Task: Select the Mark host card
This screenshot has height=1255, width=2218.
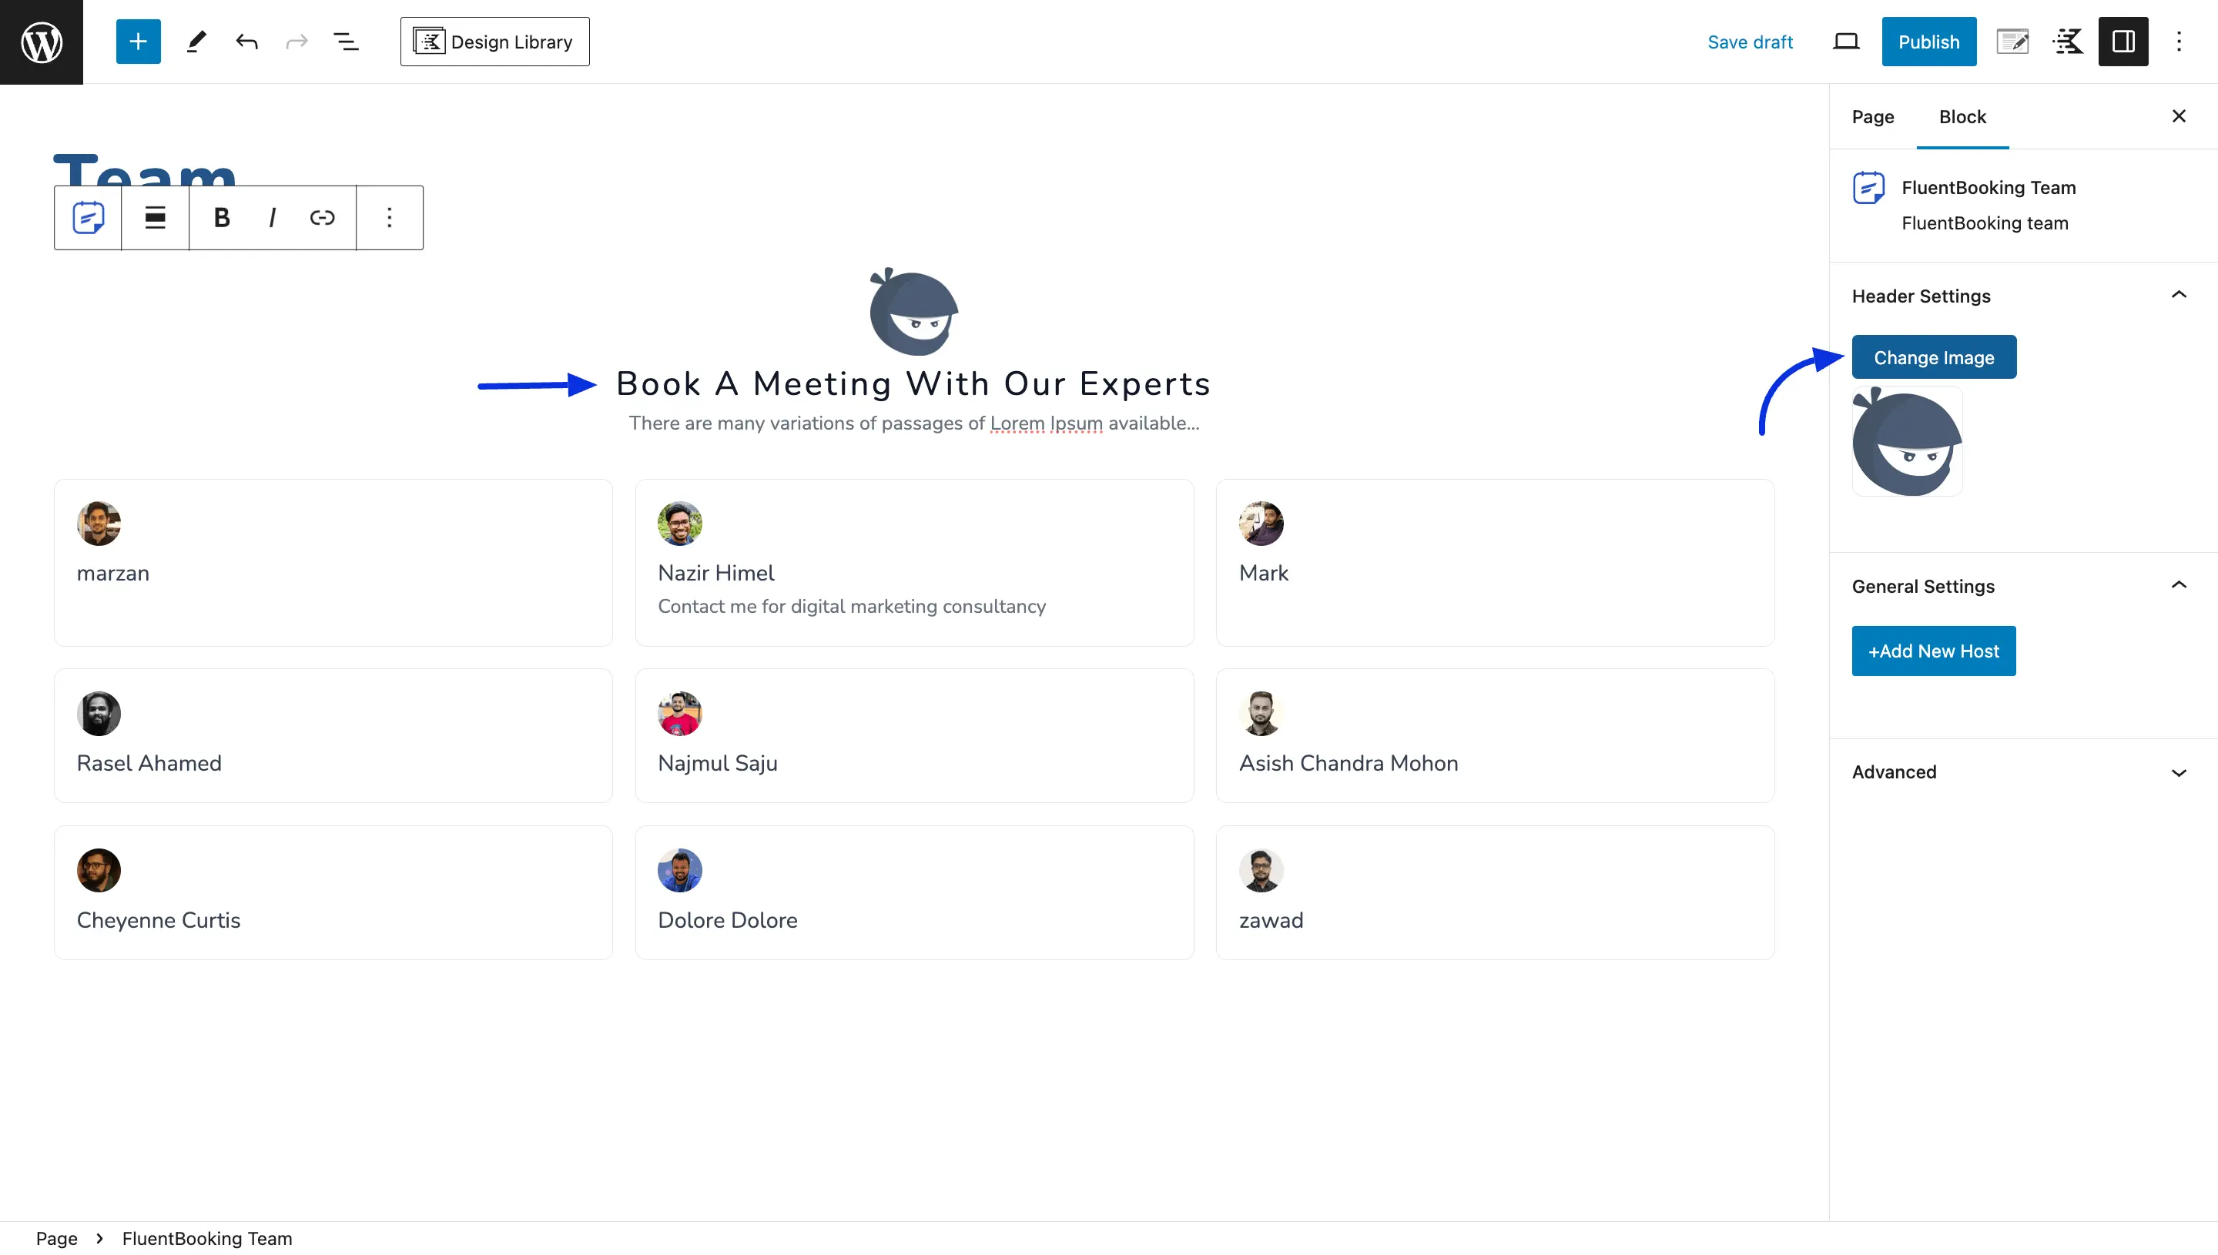Action: (1495, 563)
